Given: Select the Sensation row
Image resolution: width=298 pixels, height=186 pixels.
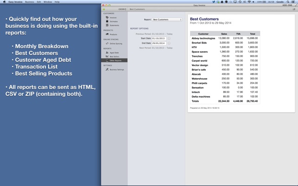Looking at the screenshot, I should (225, 87).
